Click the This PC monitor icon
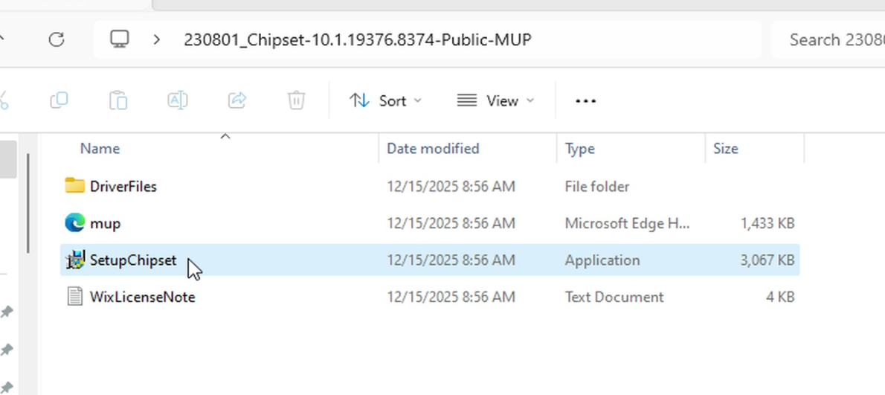 pos(119,39)
